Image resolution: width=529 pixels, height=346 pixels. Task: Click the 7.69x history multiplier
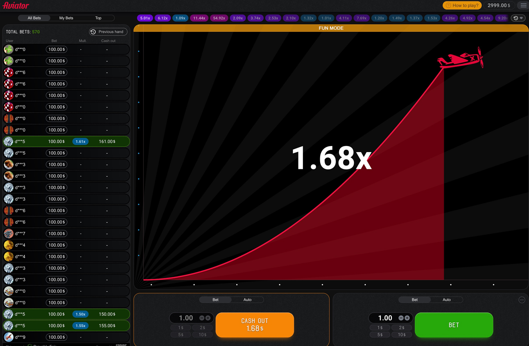coord(362,18)
